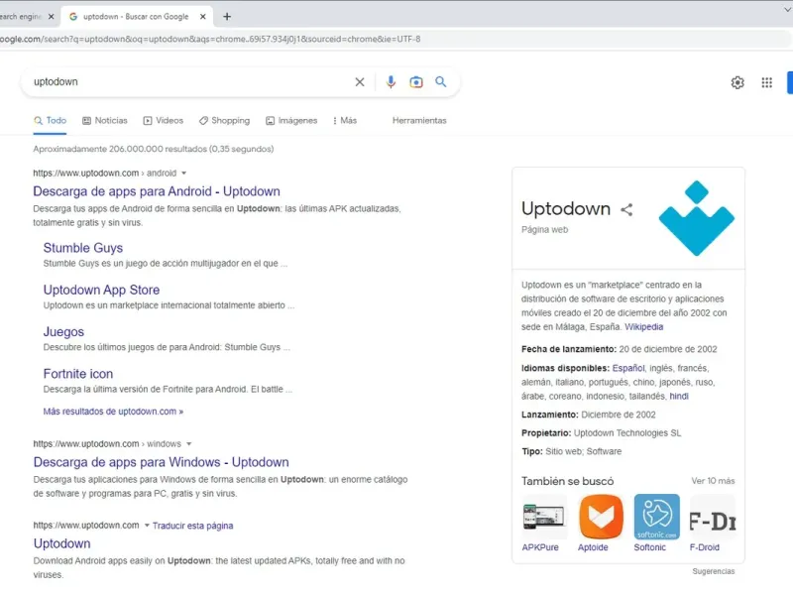Click the F-Droid text label

point(704,547)
